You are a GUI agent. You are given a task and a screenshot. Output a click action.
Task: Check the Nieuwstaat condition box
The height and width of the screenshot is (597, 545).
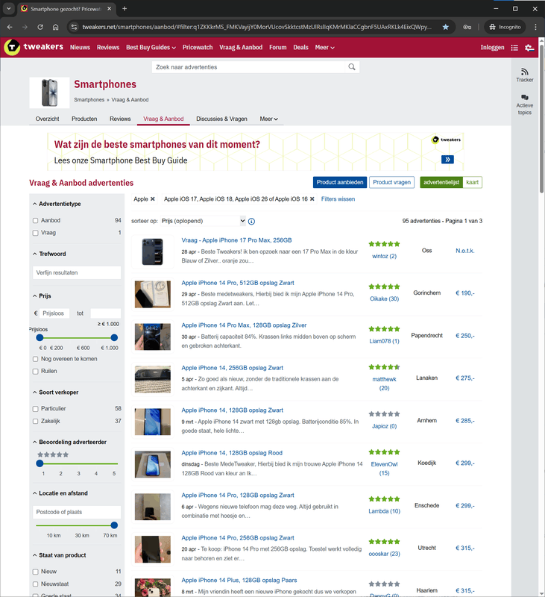[35, 584]
